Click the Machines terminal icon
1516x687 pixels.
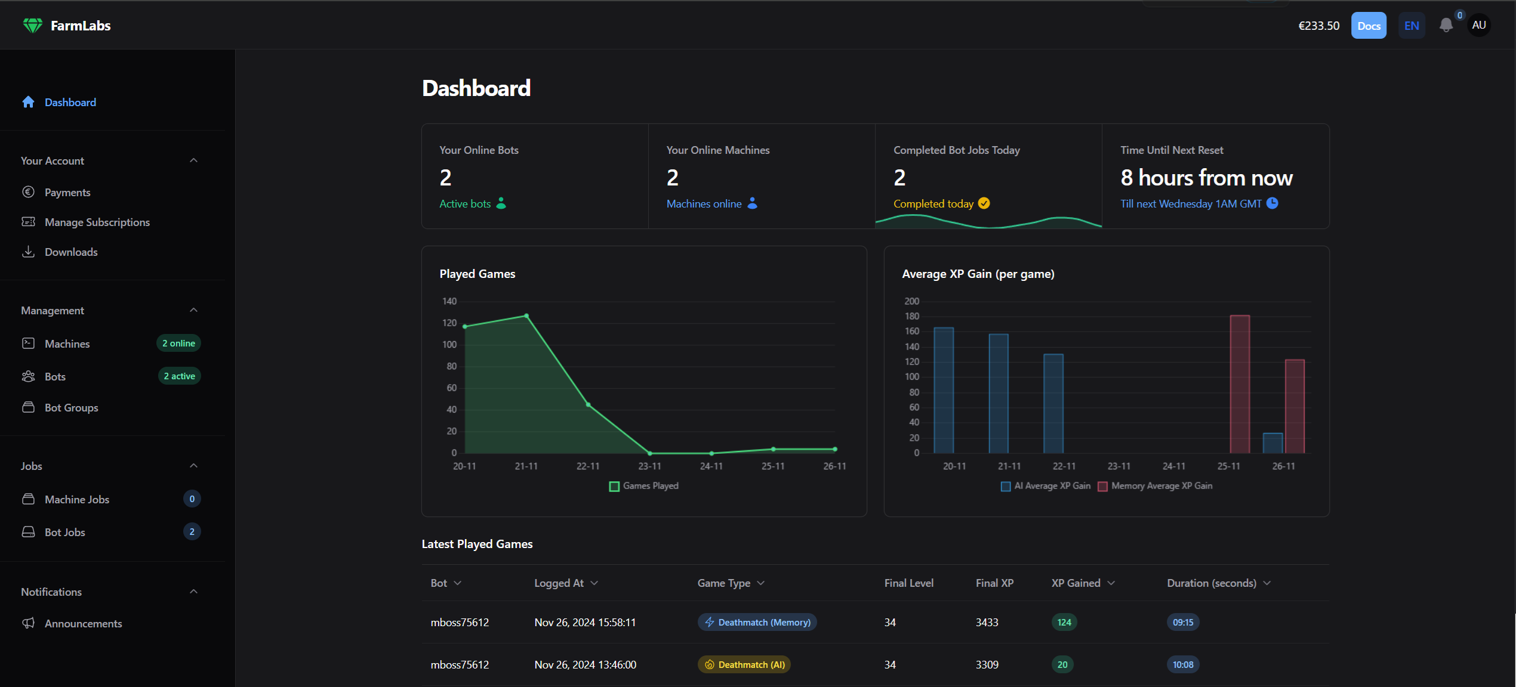pyautogui.click(x=28, y=343)
